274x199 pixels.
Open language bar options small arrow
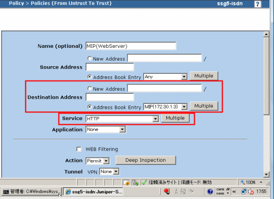point(228,193)
